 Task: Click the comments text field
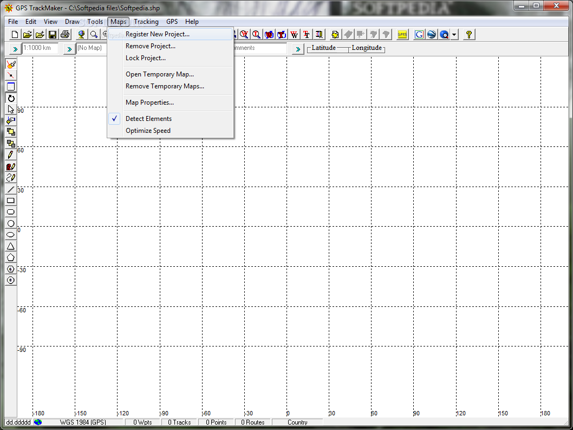pyautogui.click(x=260, y=48)
